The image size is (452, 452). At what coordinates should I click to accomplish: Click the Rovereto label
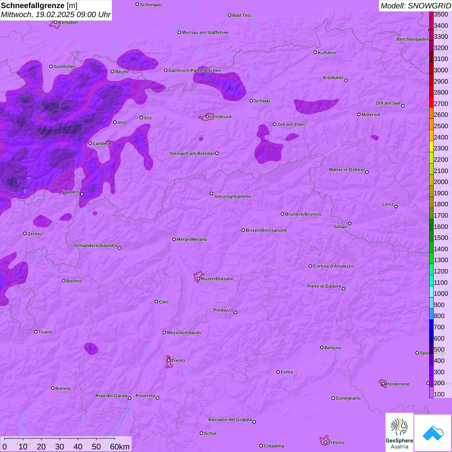145,395
